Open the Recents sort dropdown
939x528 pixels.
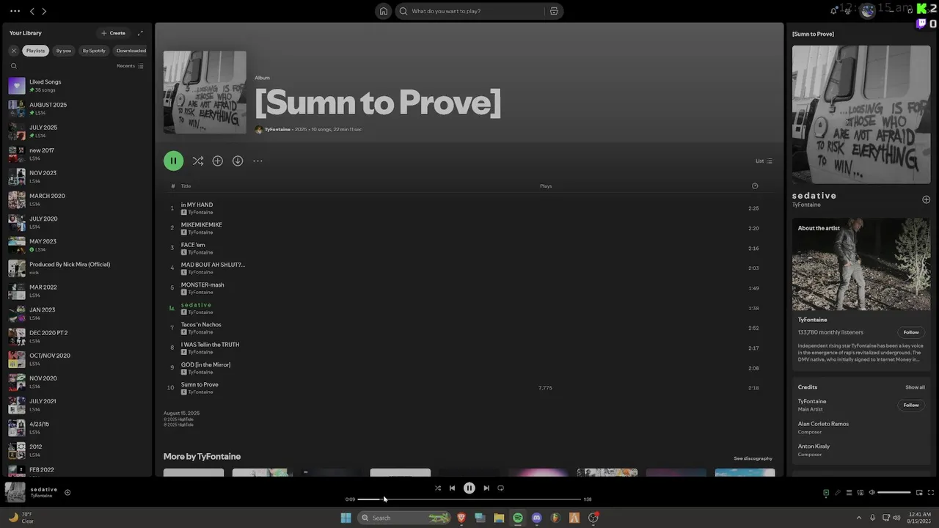click(x=130, y=66)
